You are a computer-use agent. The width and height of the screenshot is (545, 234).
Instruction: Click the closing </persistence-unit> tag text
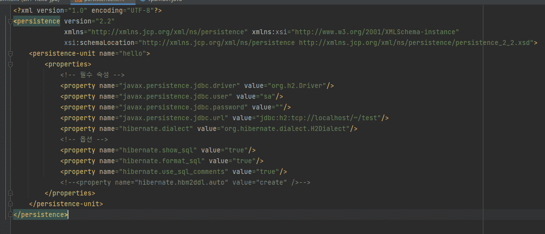pyautogui.click(x=66, y=204)
